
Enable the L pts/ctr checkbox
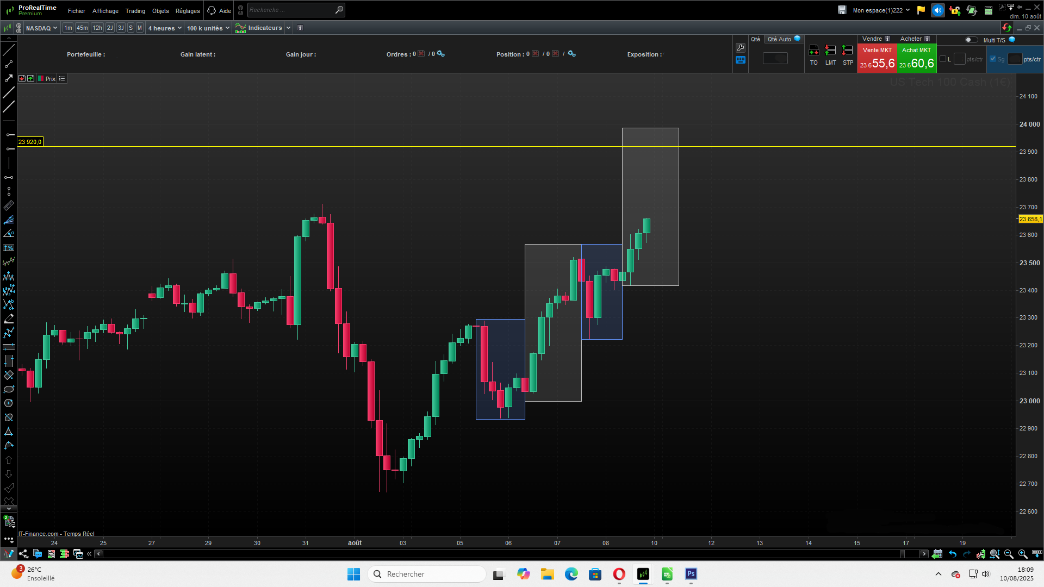click(943, 59)
